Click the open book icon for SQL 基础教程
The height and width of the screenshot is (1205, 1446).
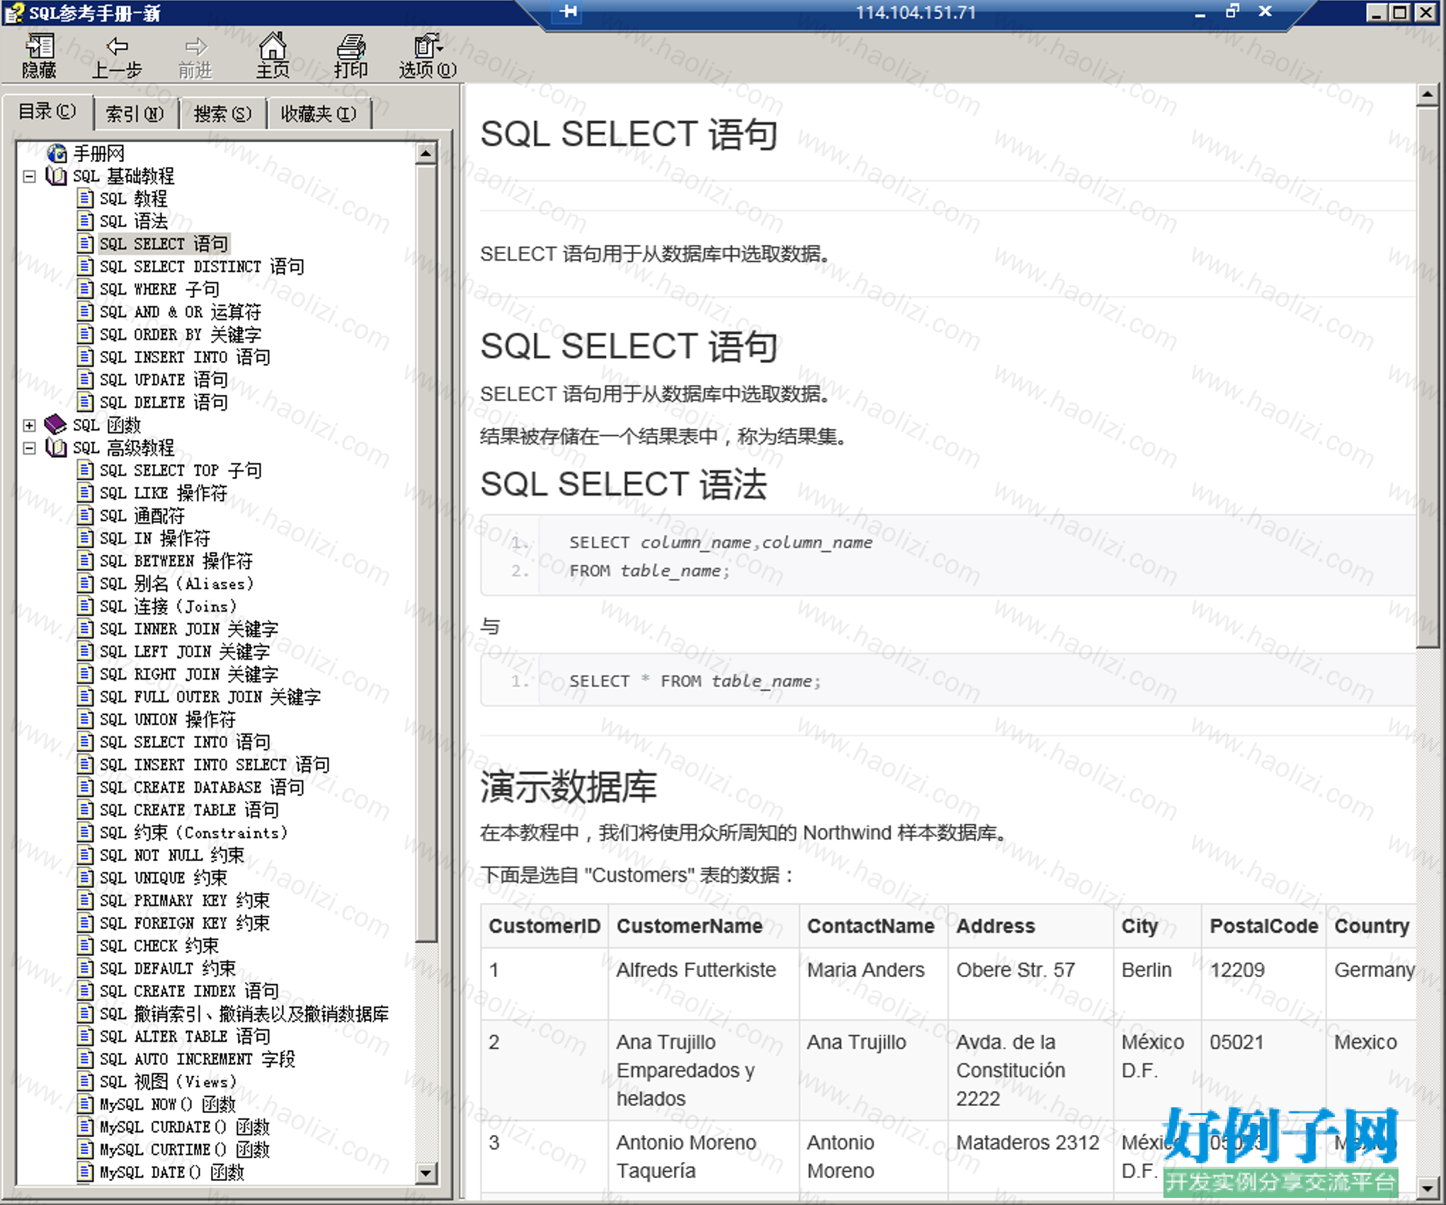click(56, 176)
